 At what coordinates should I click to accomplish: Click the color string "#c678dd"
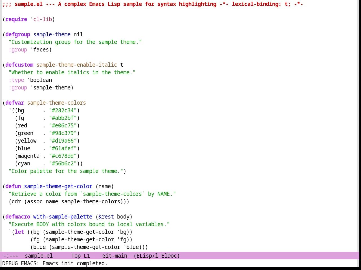click(63, 156)
